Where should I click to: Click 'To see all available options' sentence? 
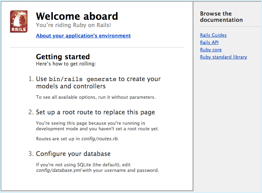point(96,97)
